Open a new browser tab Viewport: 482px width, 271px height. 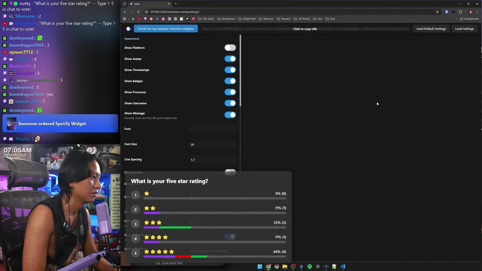(175, 4)
